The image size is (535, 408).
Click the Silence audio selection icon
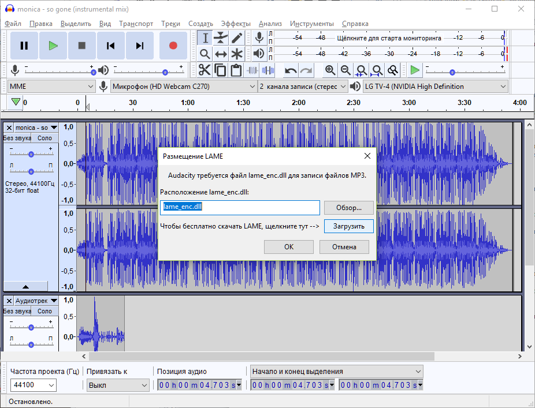point(268,70)
